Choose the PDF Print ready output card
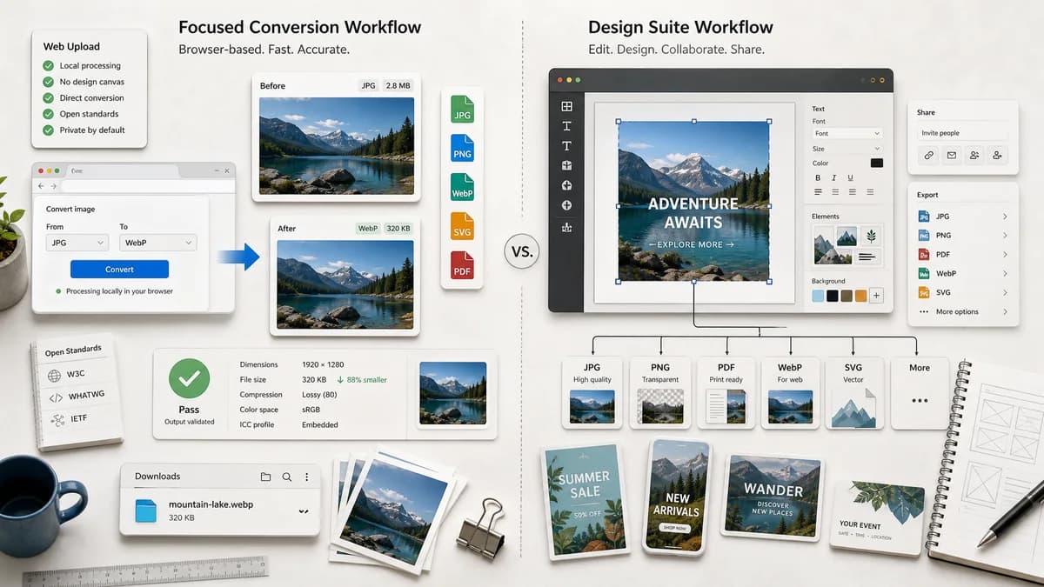The image size is (1044, 587). 726,392
